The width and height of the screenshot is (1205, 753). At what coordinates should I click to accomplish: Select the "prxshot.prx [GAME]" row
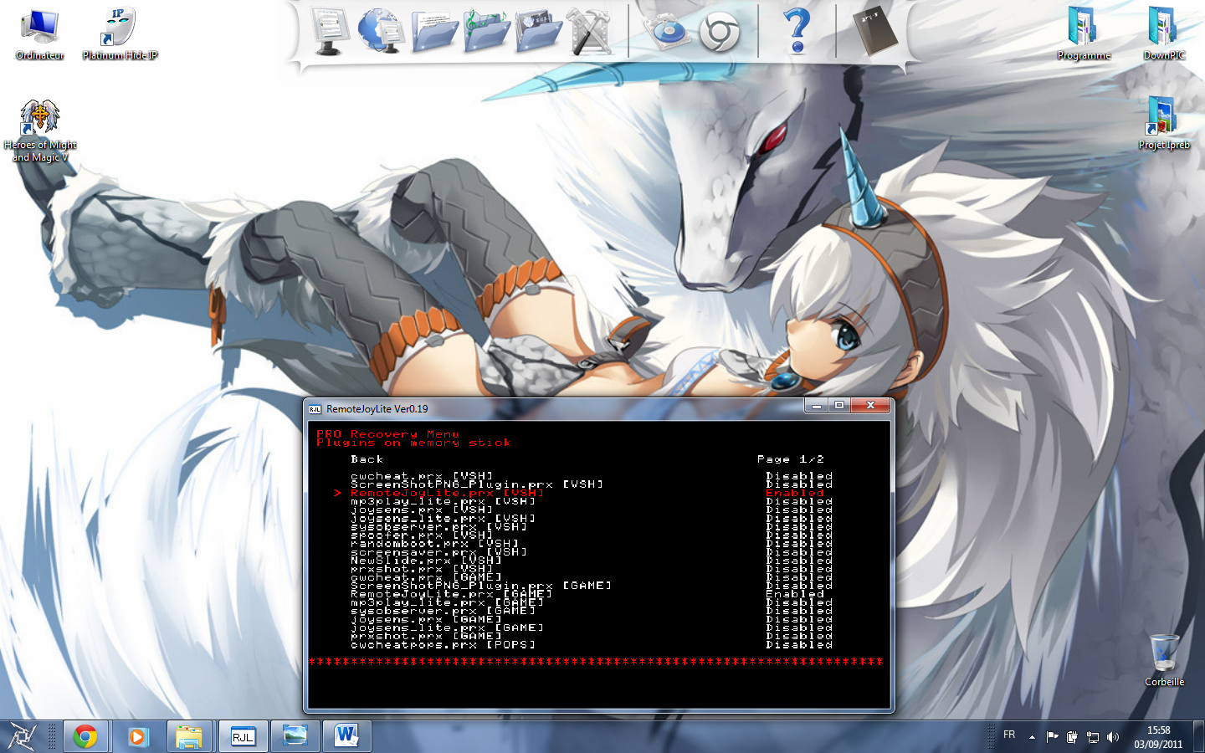592,636
